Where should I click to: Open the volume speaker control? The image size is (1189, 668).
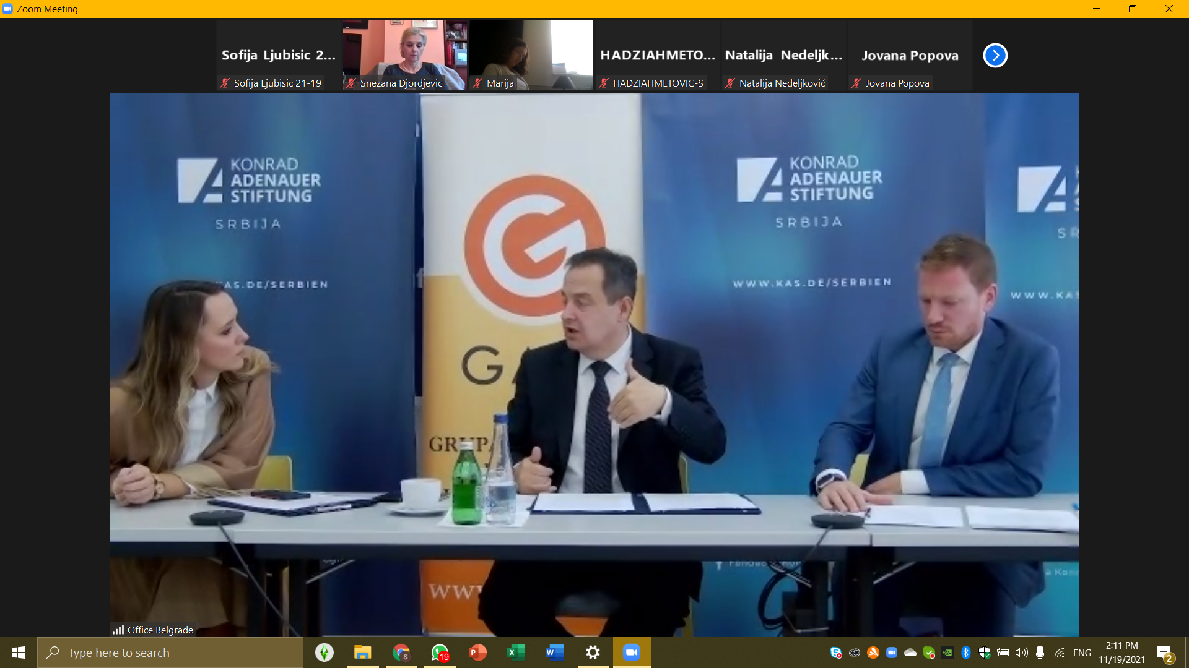coord(1022,653)
